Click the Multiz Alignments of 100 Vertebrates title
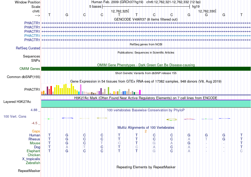Viewport: 251px width, 177px height. pyautogui.click(x=146, y=127)
